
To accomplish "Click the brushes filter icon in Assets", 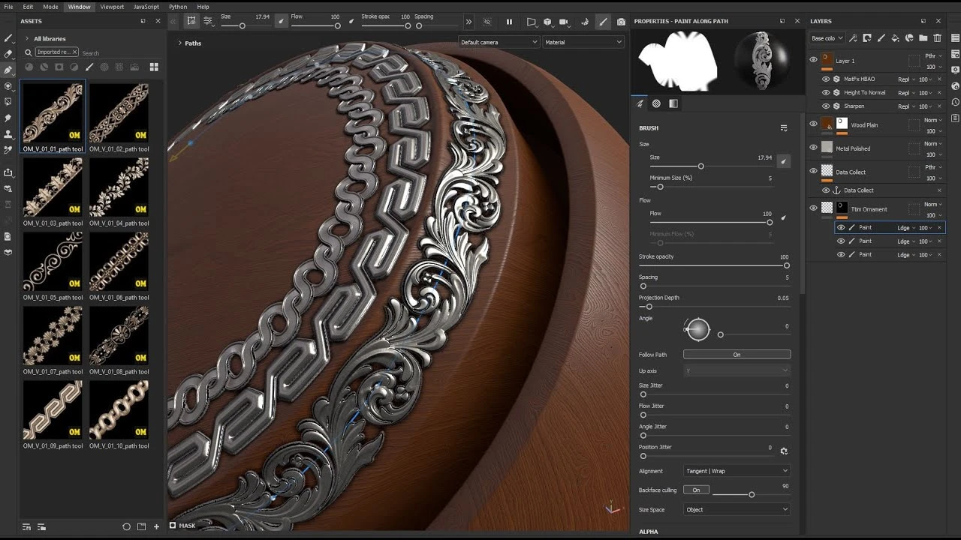I will click(89, 67).
